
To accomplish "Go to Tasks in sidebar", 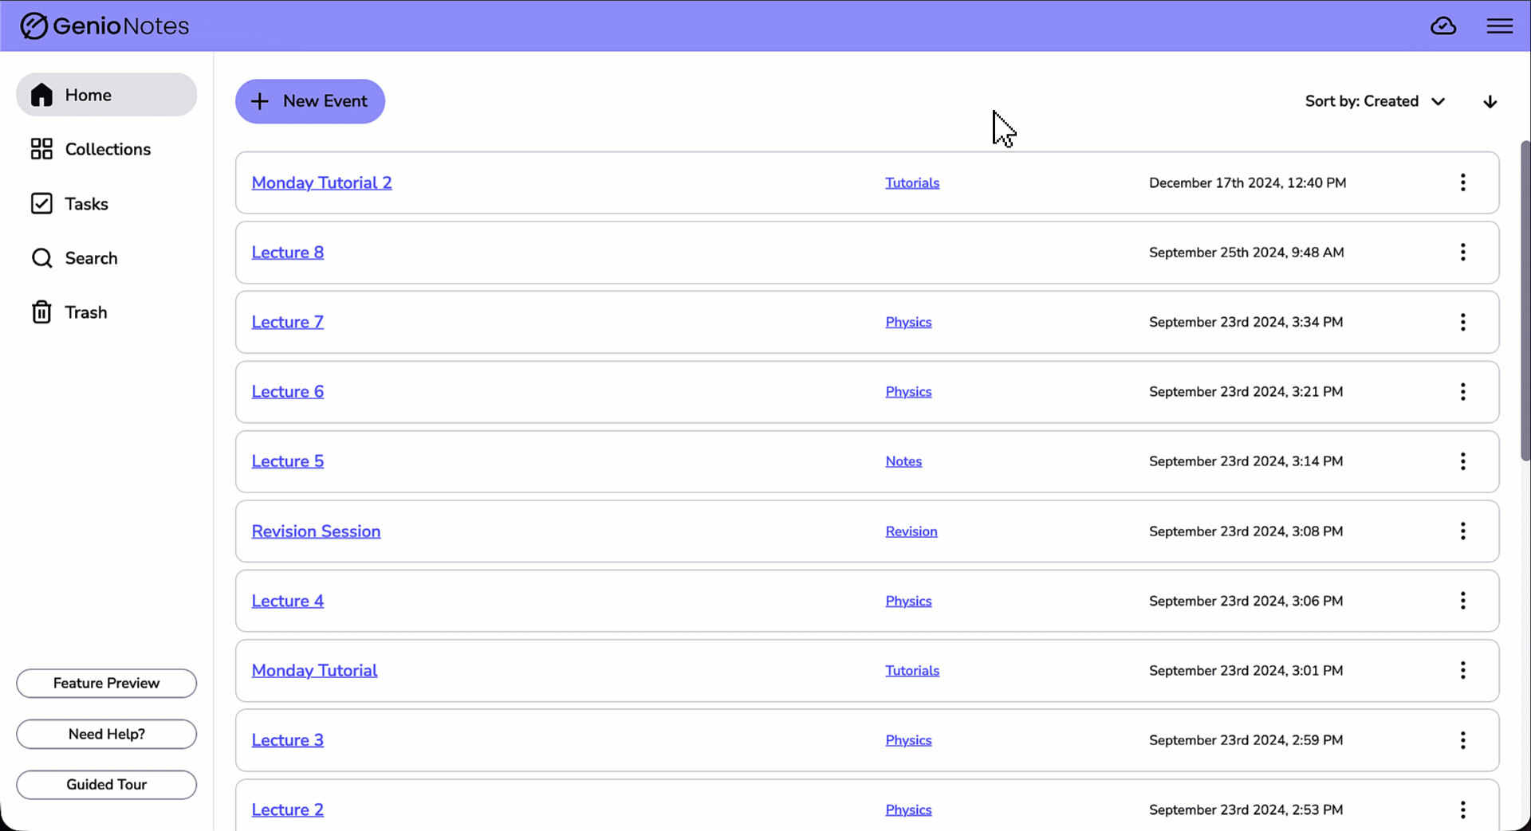I will [106, 204].
